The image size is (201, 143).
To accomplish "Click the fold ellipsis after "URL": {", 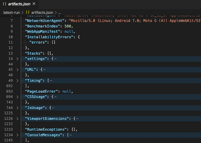I will (x=44, y=70).
